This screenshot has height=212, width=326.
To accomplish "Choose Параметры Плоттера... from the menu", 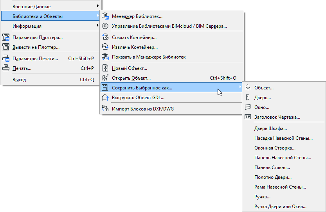I will coord(50,37).
